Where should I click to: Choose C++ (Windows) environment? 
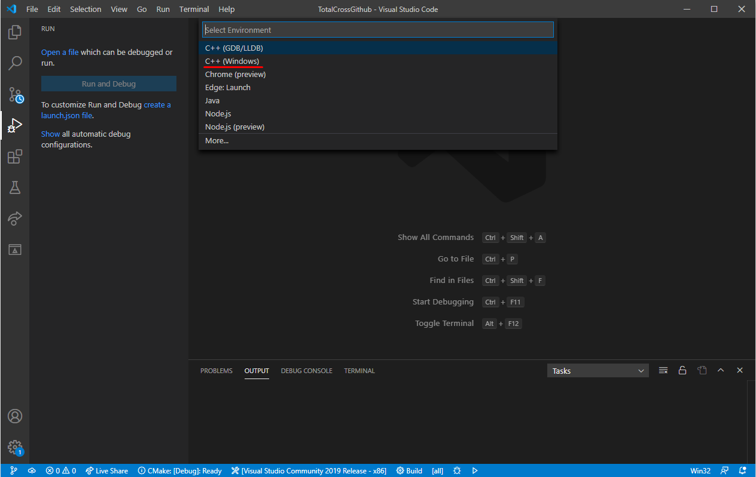pyautogui.click(x=378, y=61)
